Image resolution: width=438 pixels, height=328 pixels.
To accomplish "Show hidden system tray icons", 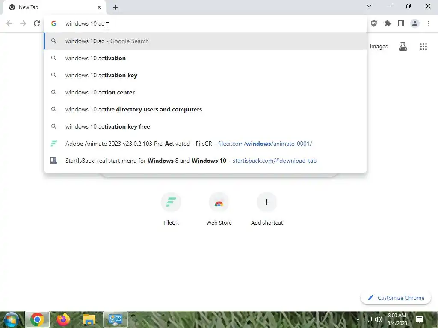I will (358, 319).
